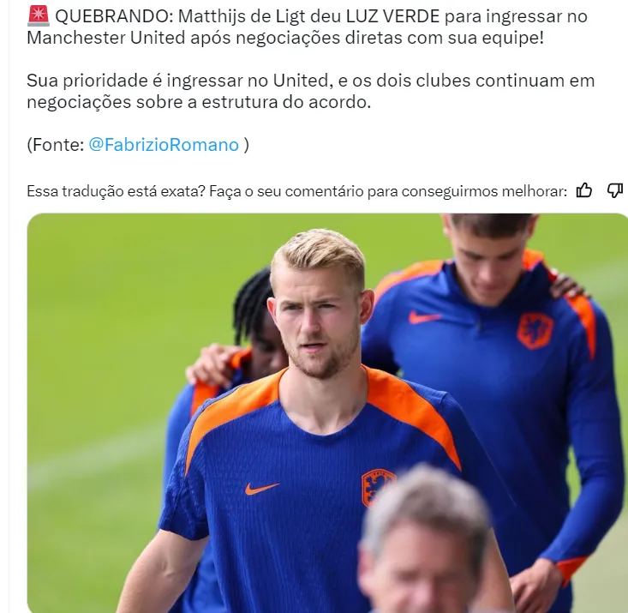Click the Nike swoosh on long-sleeve top
Image resolution: width=628 pixels, height=613 pixels.
point(424,317)
